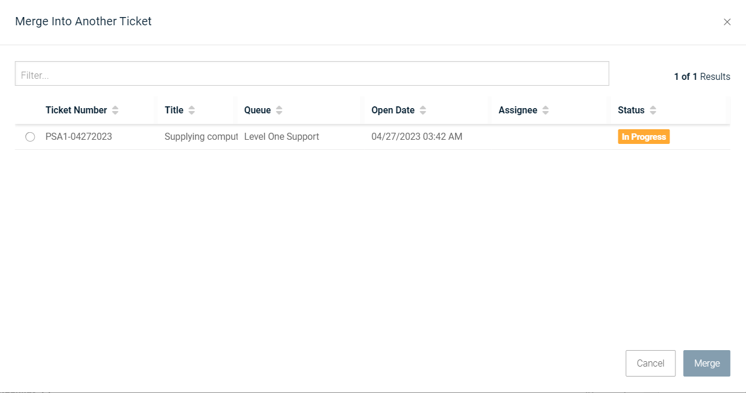Select the radio button for ticket PSA1-04272023
746x393 pixels.
[30, 137]
